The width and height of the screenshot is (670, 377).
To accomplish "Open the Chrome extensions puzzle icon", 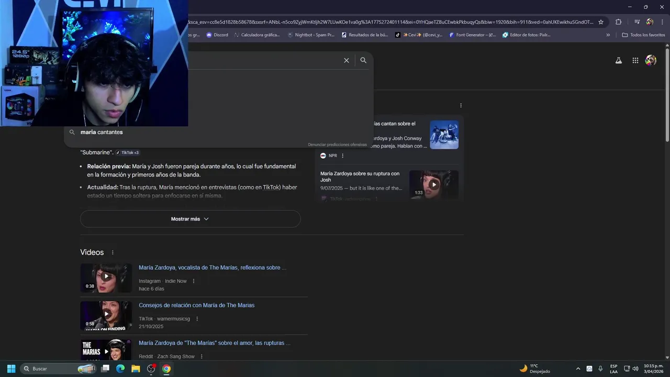I will (x=618, y=22).
